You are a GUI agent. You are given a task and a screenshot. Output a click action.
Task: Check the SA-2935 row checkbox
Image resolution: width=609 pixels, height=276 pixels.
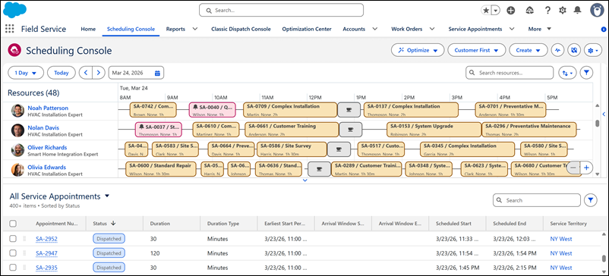tap(13, 268)
